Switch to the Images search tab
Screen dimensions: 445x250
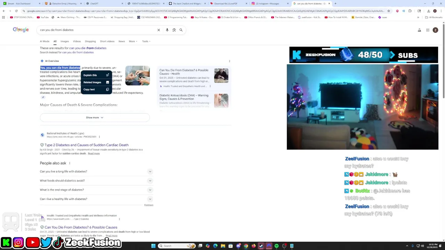(x=65, y=41)
